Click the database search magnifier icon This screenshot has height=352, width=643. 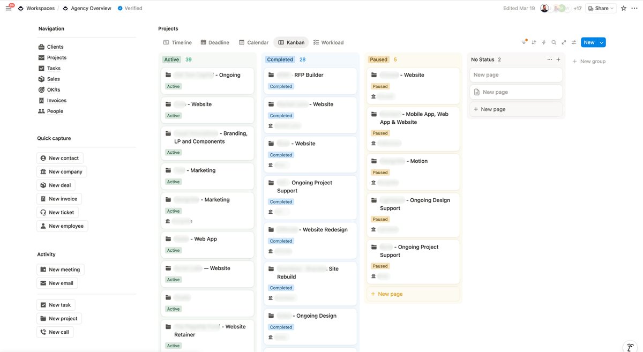point(554,42)
